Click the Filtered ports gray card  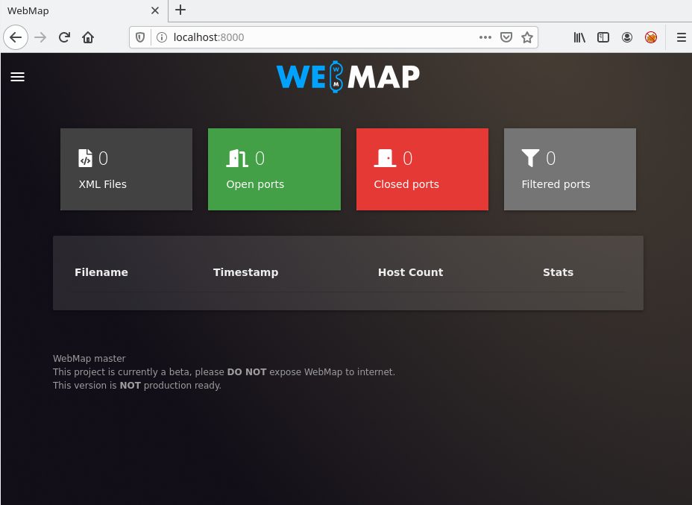tap(570, 169)
